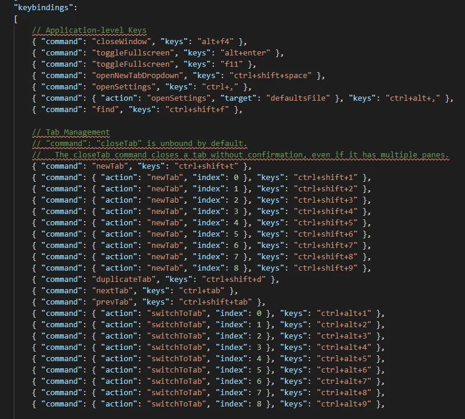This screenshot has width=465, height=419.
Task: Click the "ctrl+alt+2" keys value
Action: [x=344, y=325]
